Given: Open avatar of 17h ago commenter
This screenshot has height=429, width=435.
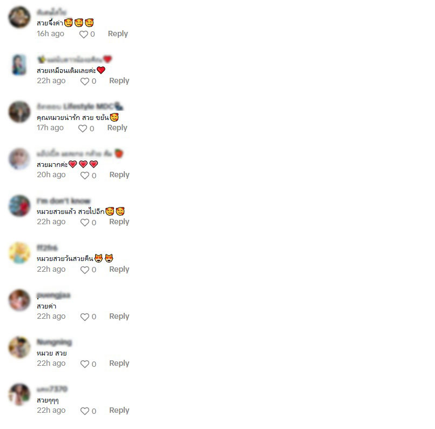Looking at the screenshot, I should [19, 112].
